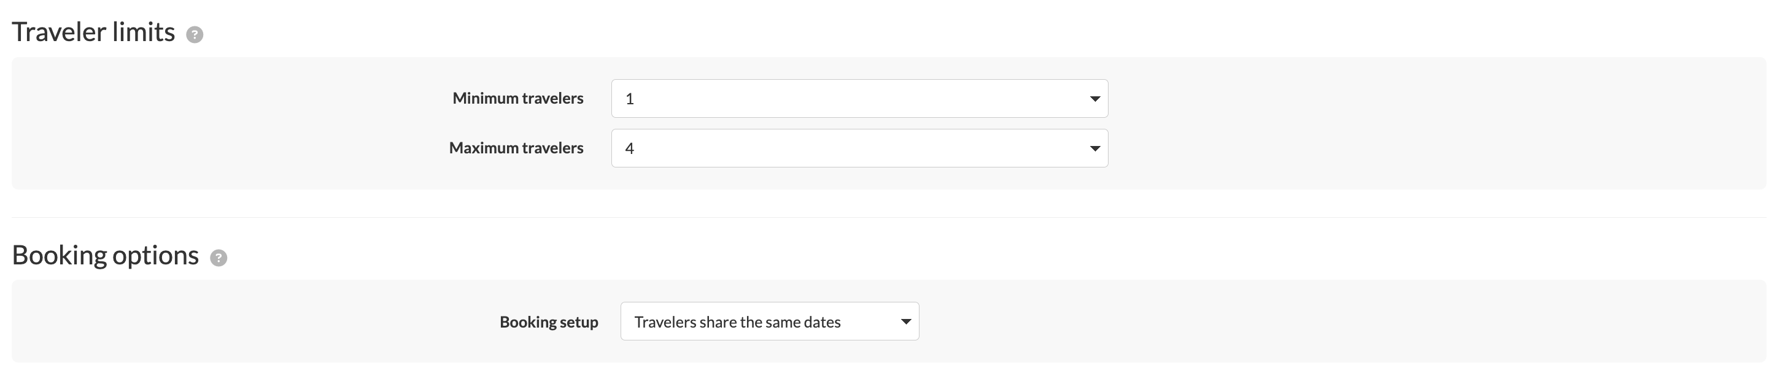Click the Minimum travelers label
This screenshot has width=1785, height=384.
tap(517, 98)
